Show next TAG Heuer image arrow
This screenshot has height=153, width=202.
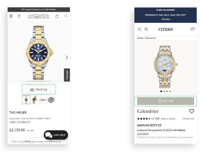point(67,57)
